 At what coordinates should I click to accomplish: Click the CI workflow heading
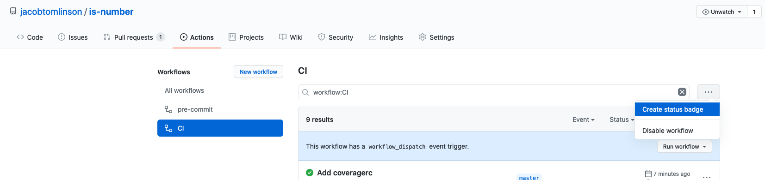[303, 71]
